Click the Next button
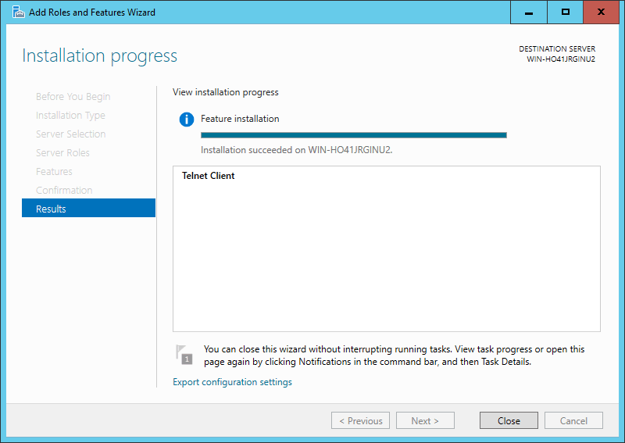Screen dimensions: 625x443 (x=425, y=420)
